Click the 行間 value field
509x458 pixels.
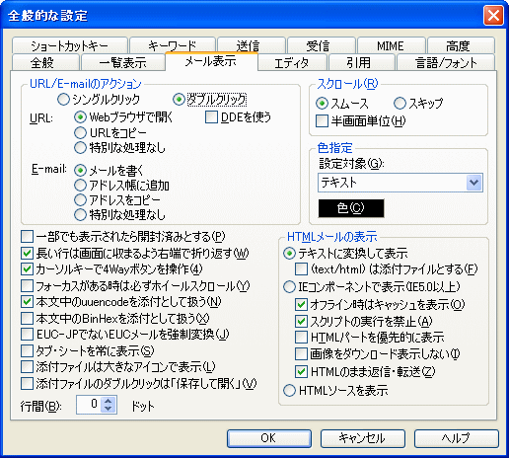[x=89, y=405]
